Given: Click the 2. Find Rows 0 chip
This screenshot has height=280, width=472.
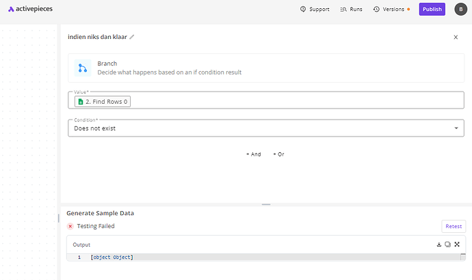Looking at the screenshot, I should tap(103, 102).
